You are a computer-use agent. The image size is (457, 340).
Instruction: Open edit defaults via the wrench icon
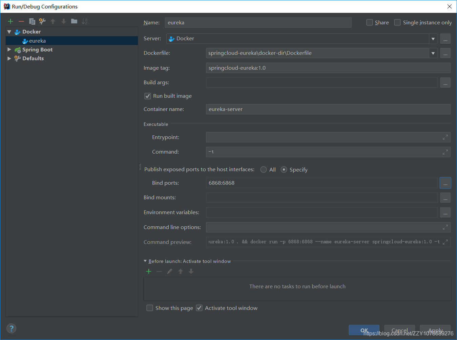42,21
